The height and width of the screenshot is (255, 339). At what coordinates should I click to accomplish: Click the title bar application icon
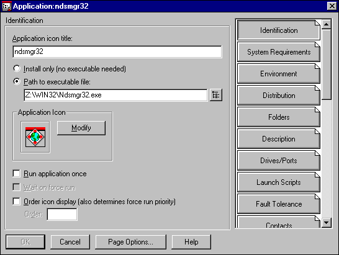[6, 6]
